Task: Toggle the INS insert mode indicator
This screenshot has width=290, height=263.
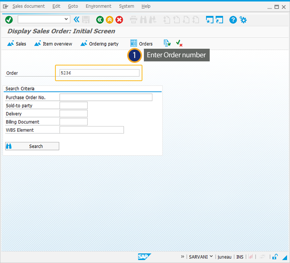Action: (x=240, y=257)
